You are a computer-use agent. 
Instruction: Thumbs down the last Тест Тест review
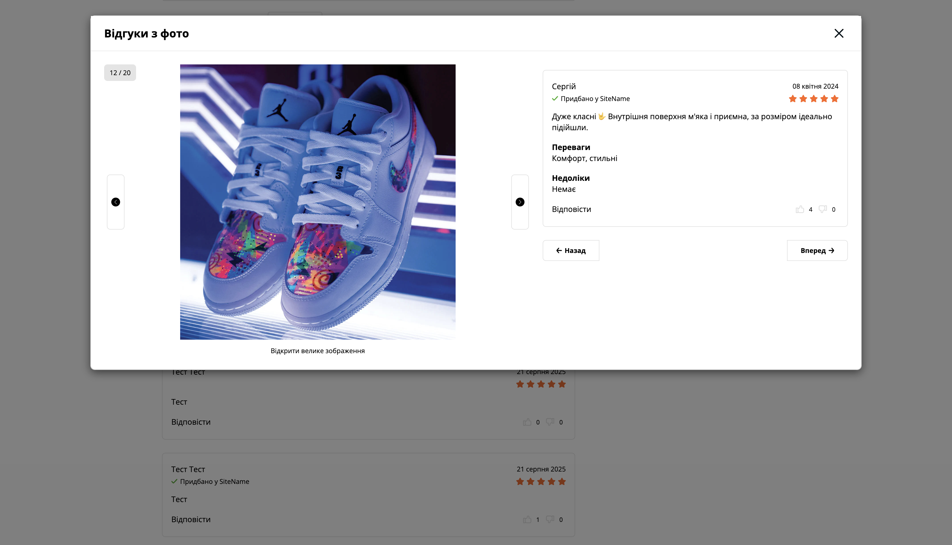pos(550,520)
